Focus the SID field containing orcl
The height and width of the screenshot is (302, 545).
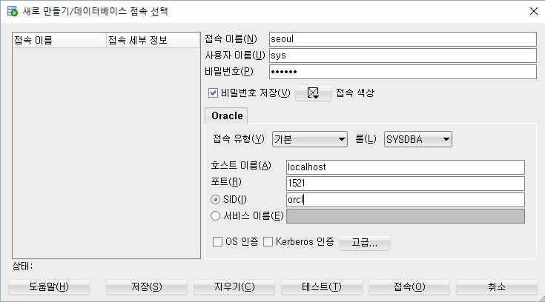click(x=406, y=200)
